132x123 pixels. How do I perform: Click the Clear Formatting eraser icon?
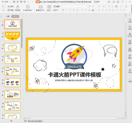(89, 10)
